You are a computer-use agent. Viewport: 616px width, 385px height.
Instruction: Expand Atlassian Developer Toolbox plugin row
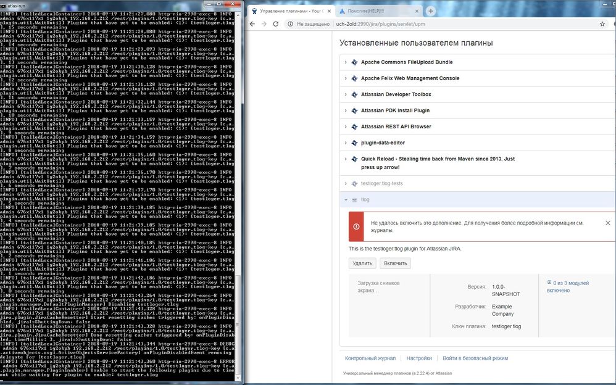[346, 94]
